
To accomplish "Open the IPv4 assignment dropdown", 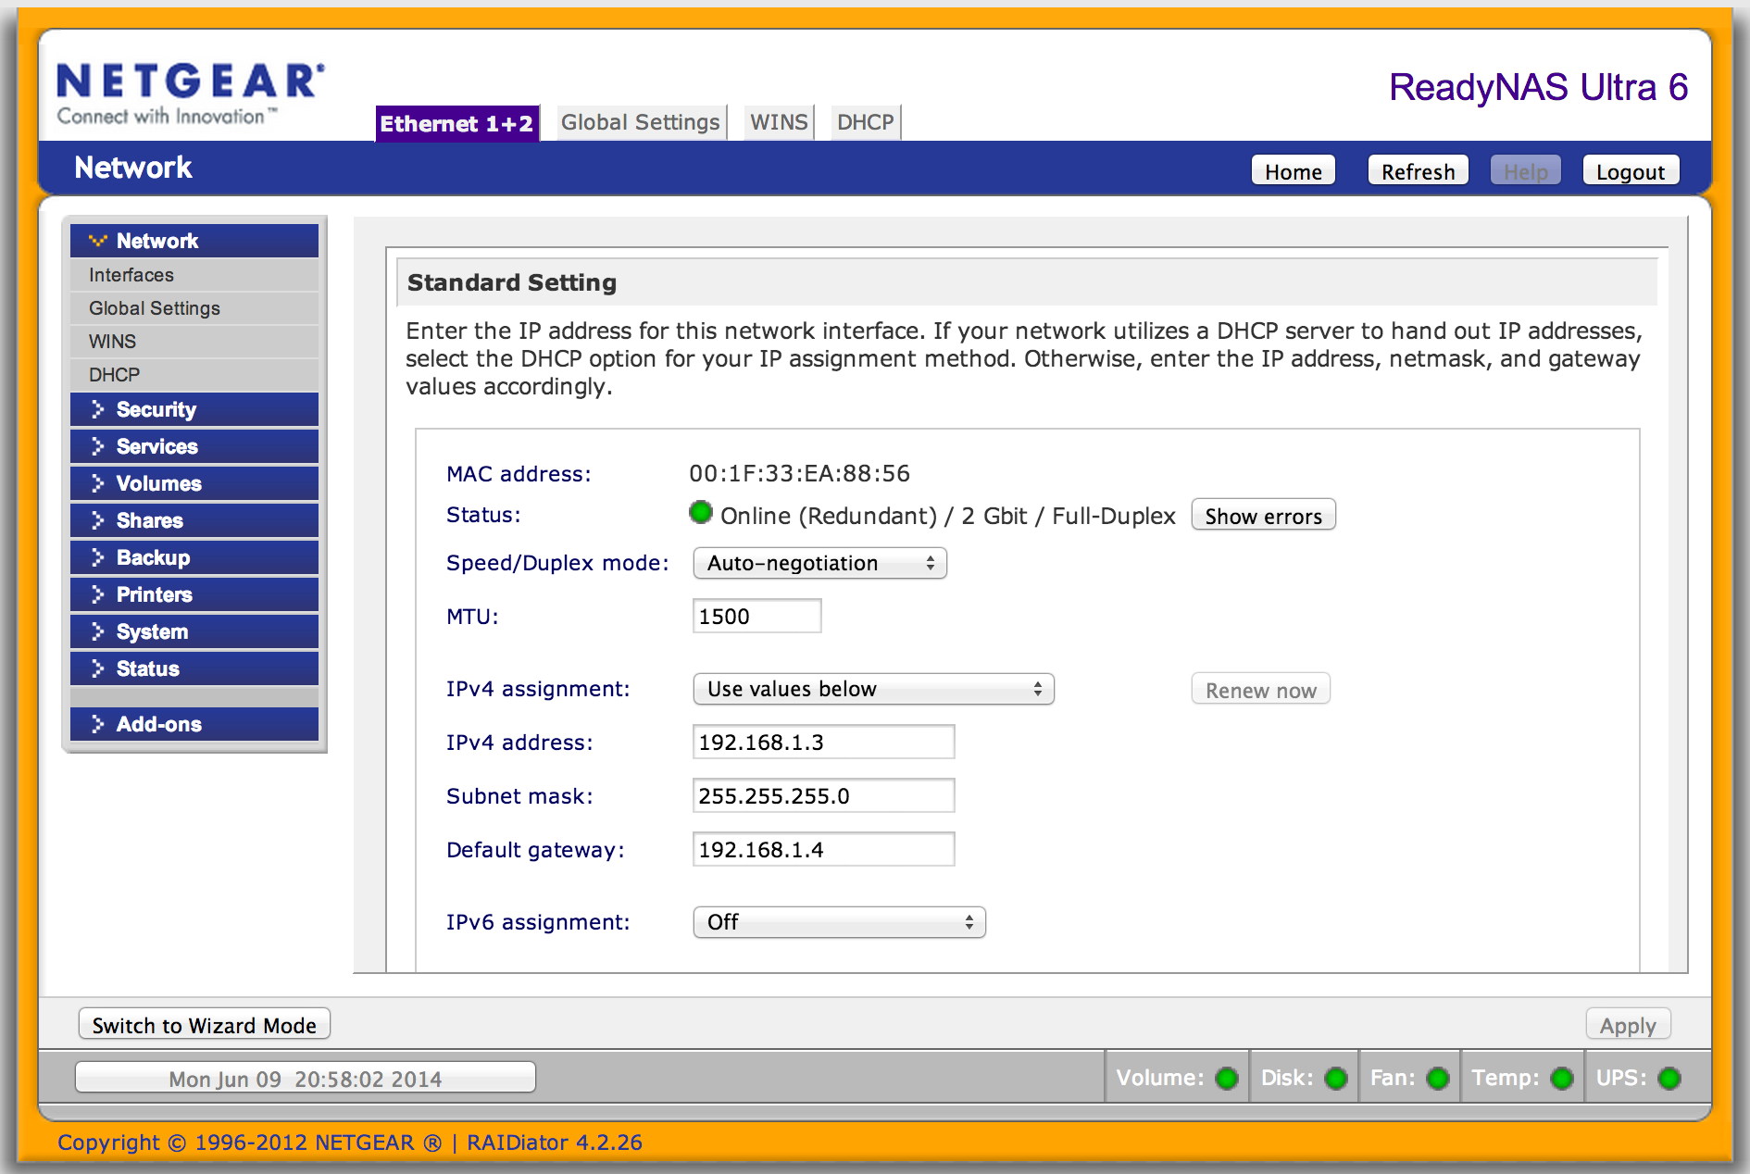I will tap(873, 689).
